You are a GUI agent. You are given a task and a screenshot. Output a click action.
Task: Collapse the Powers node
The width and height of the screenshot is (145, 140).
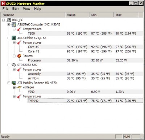14,56
